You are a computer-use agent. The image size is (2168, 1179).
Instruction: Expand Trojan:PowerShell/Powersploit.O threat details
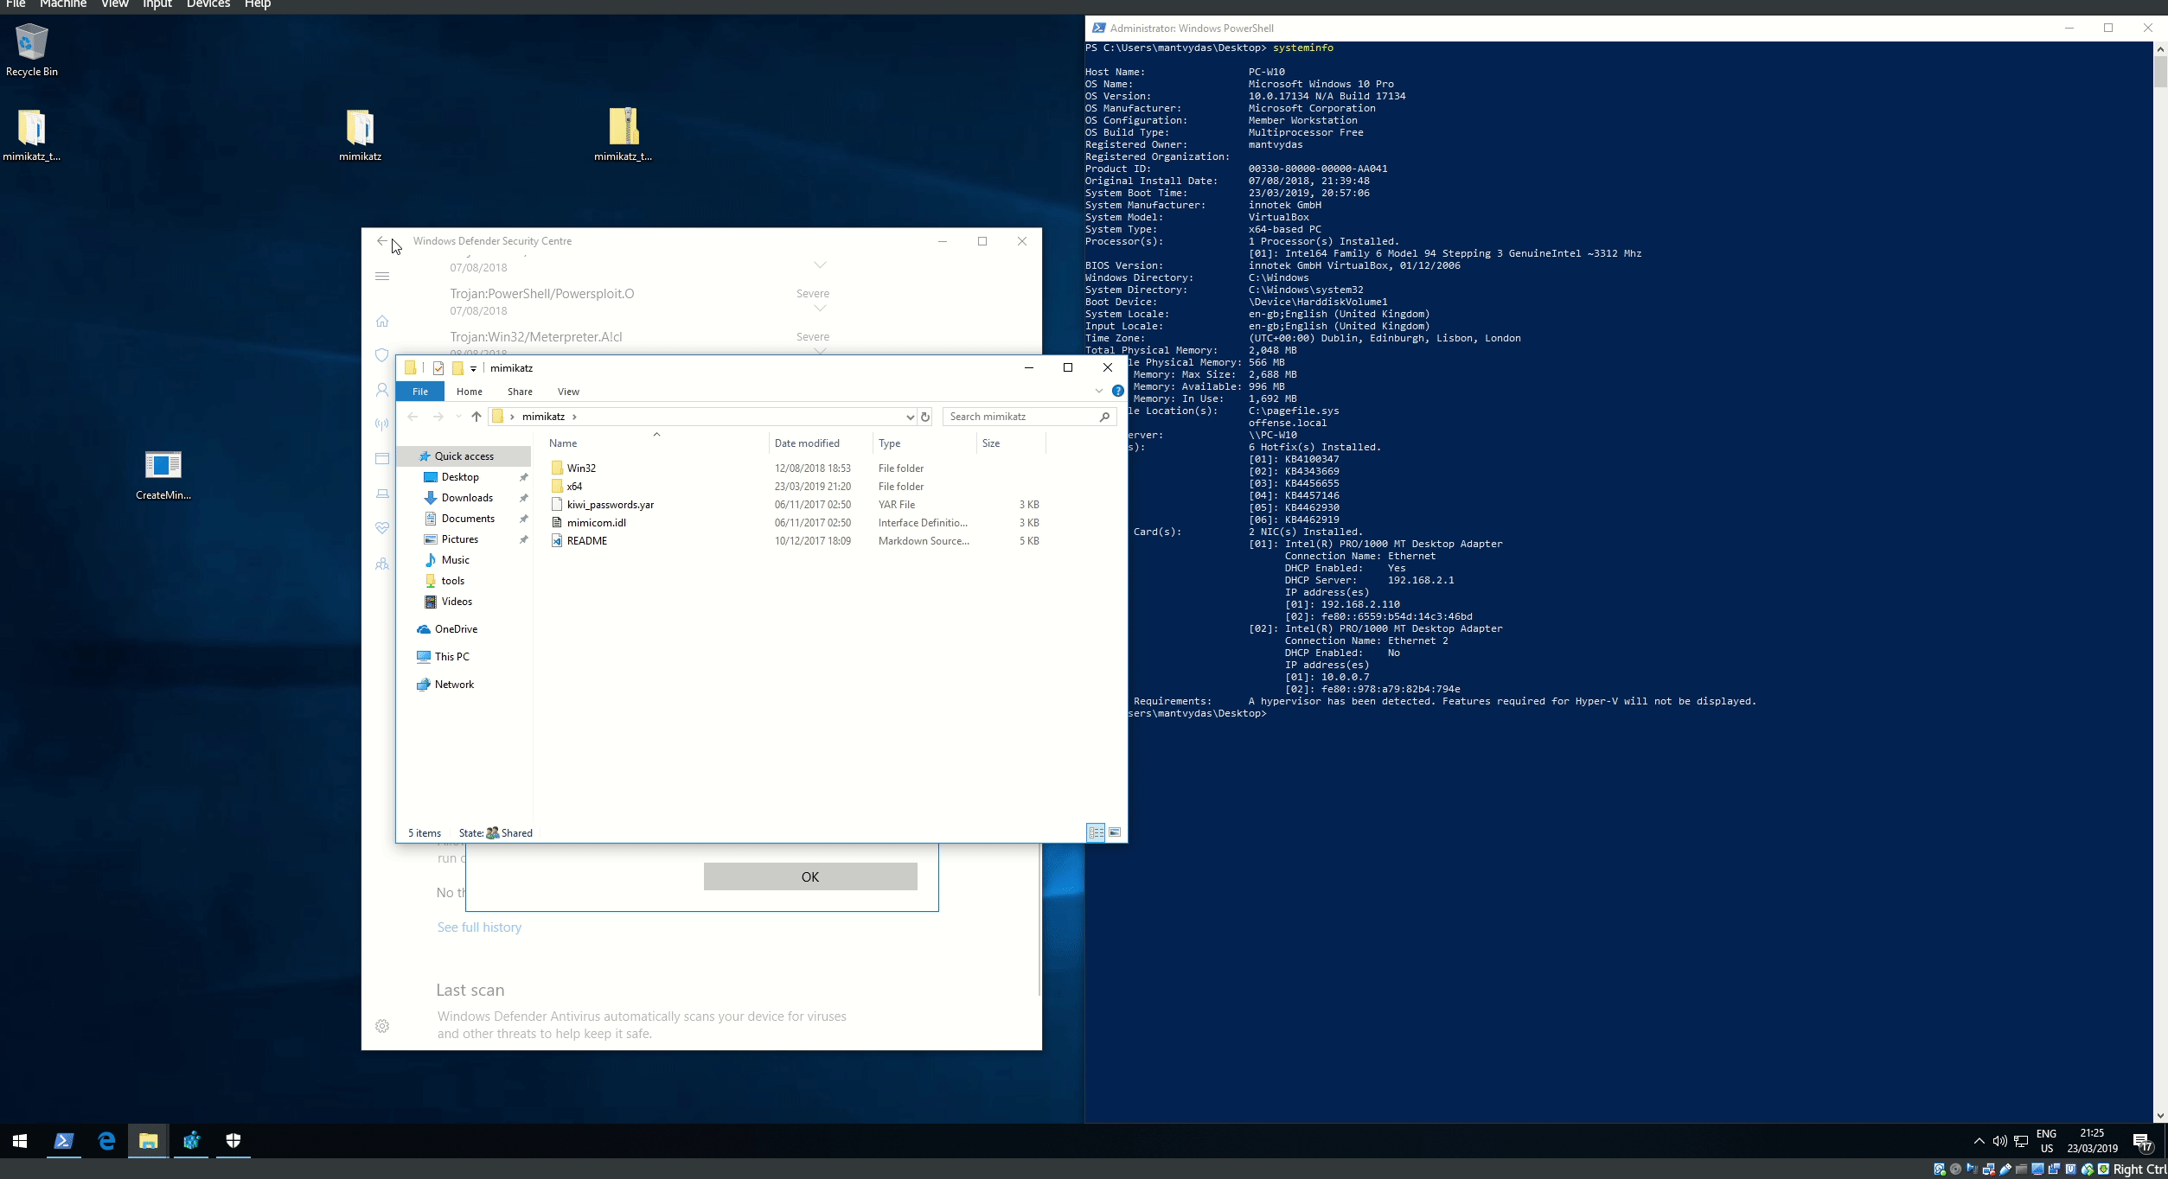(820, 309)
